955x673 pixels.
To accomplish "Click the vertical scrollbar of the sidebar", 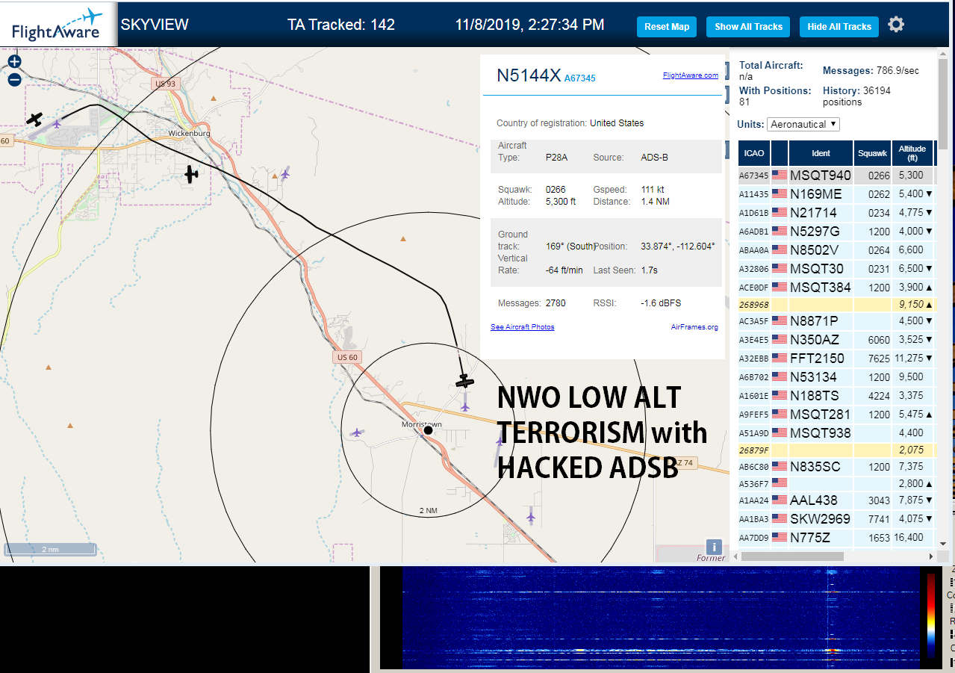I will (943, 105).
